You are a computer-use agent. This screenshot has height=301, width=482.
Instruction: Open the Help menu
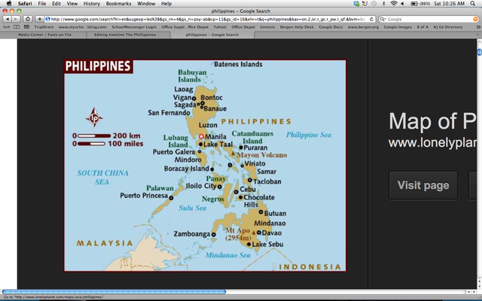point(166,3)
